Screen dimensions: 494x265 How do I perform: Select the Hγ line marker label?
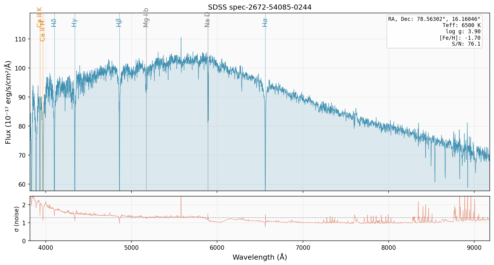[x=74, y=23]
